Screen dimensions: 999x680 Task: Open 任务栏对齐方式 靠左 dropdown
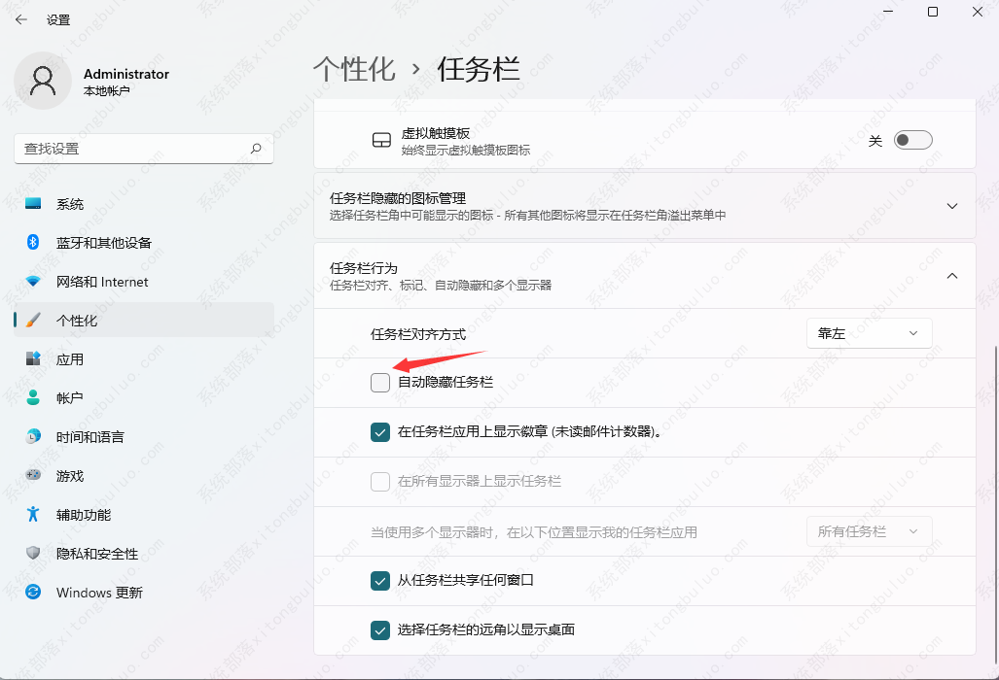coord(869,333)
